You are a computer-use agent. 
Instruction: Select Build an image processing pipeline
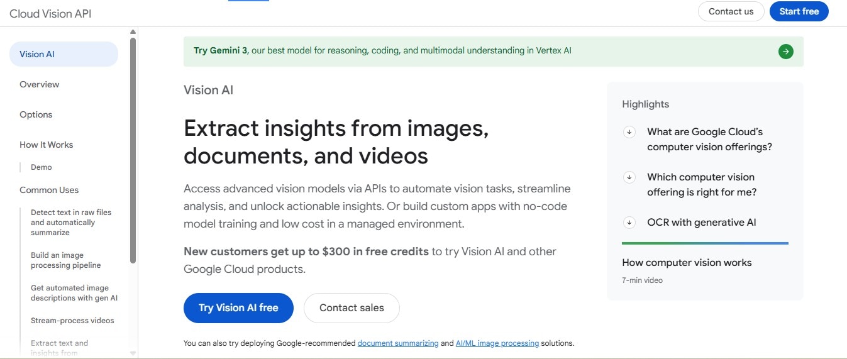click(x=66, y=260)
